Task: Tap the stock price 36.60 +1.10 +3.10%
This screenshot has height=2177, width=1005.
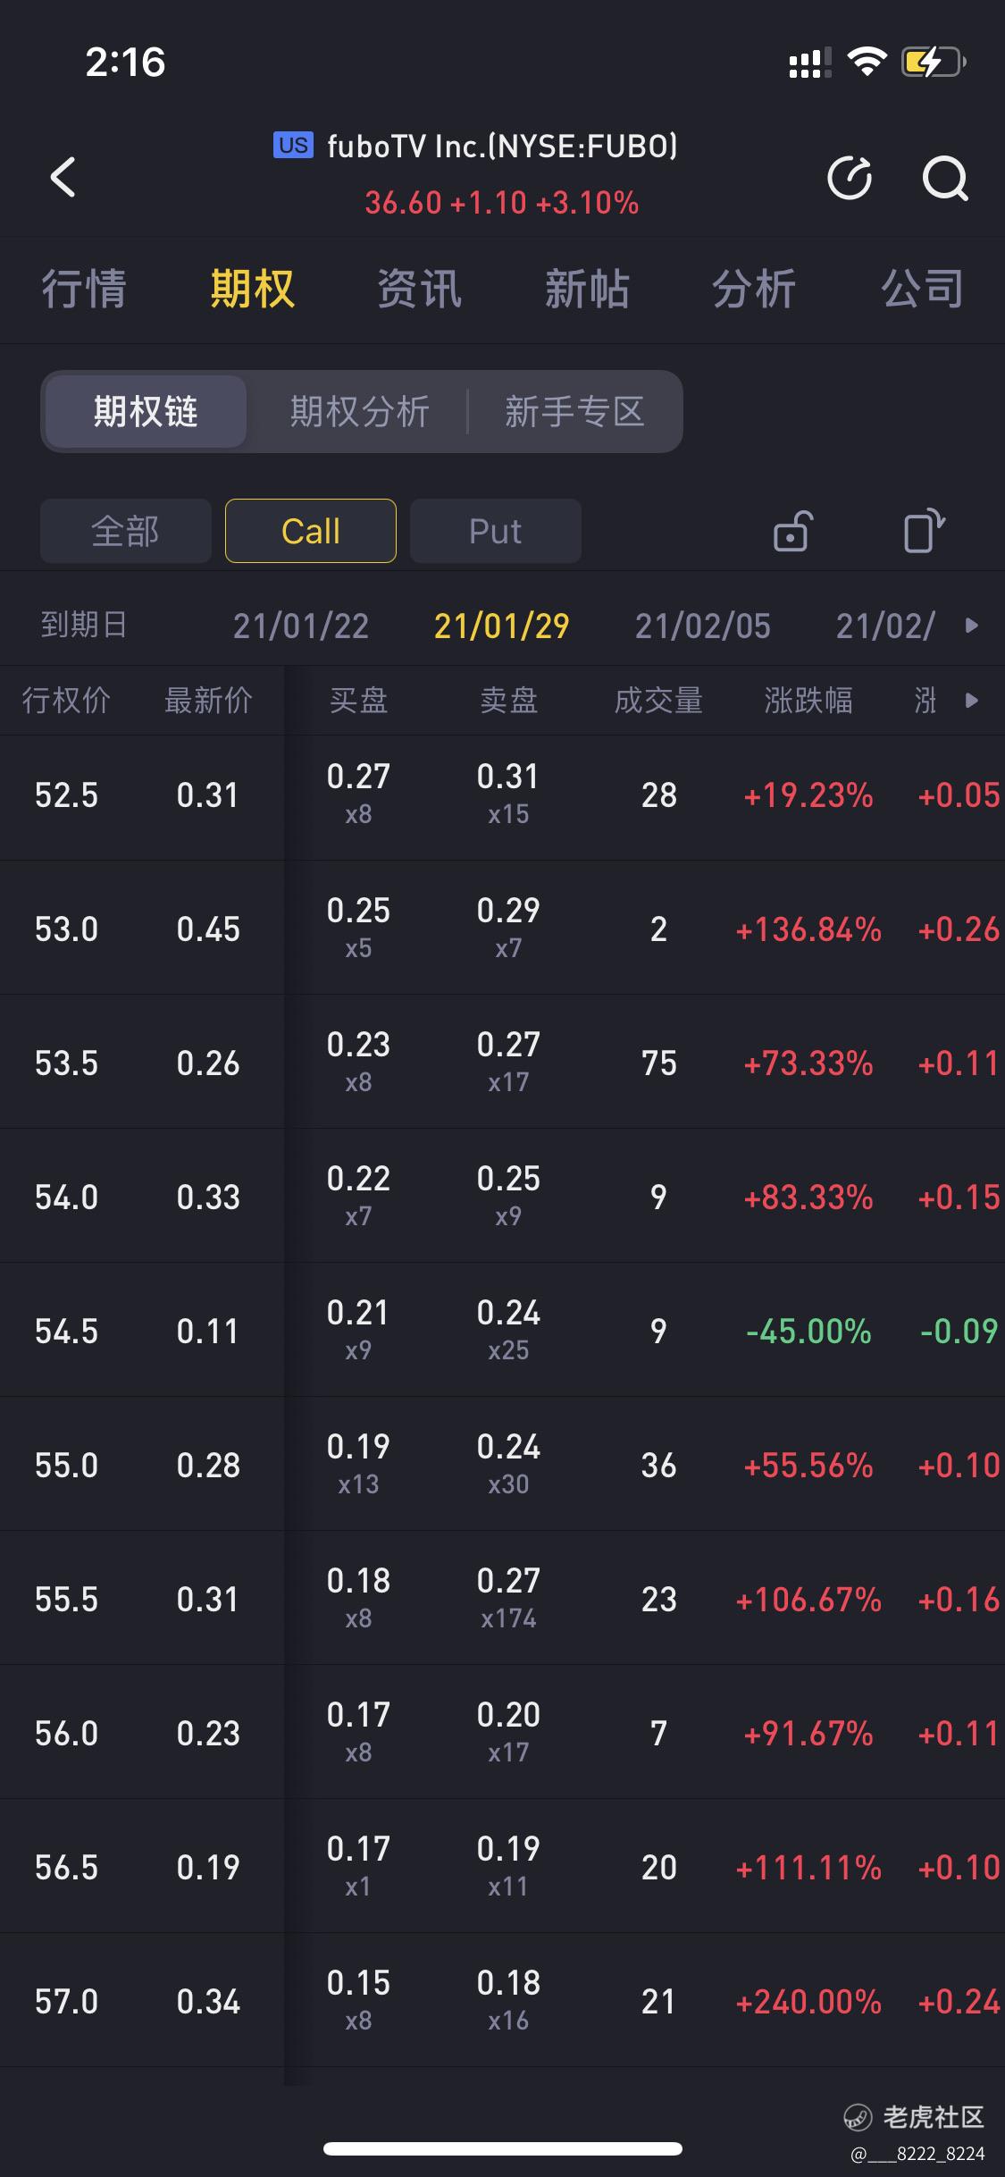Action: [x=502, y=203]
